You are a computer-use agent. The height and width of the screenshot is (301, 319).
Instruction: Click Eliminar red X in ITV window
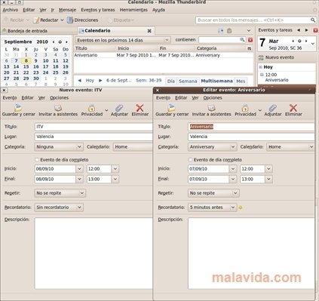pyautogui.click(x=140, y=108)
